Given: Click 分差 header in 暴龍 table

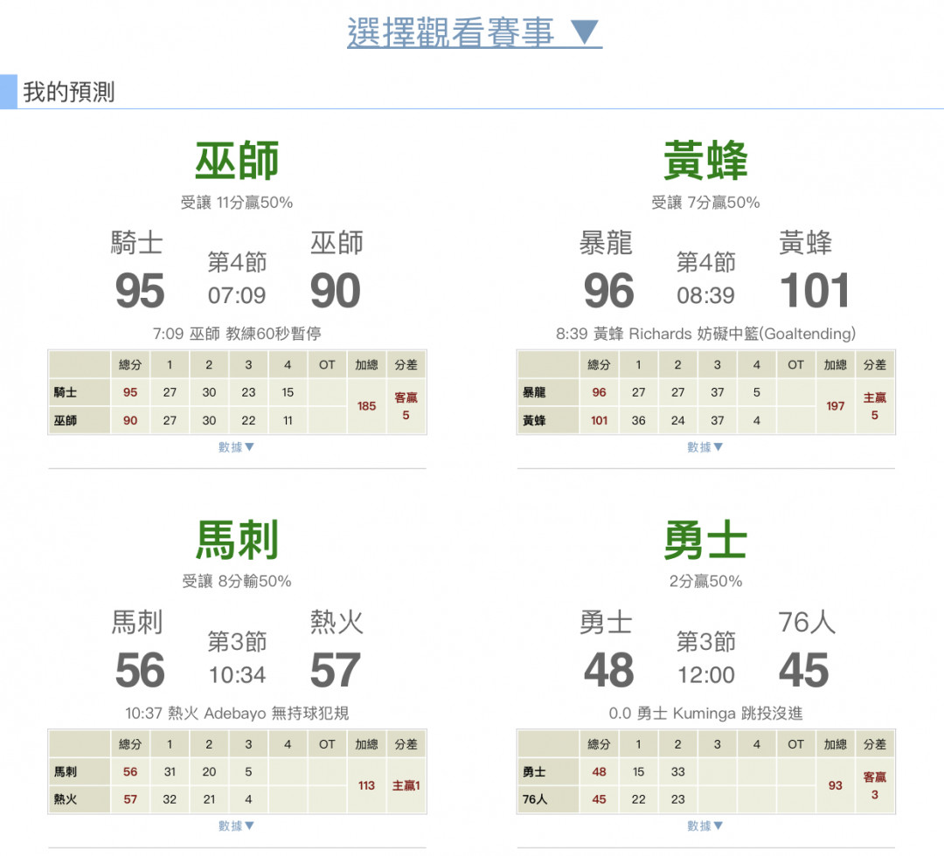Looking at the screenshot, I should click(875, 364).
